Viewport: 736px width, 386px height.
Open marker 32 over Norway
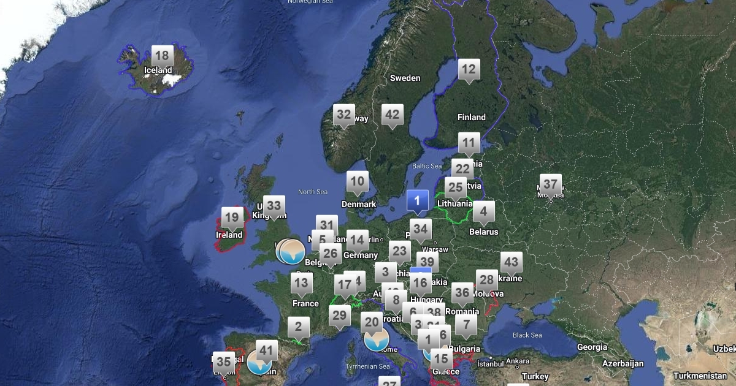(x=344, y=115)
